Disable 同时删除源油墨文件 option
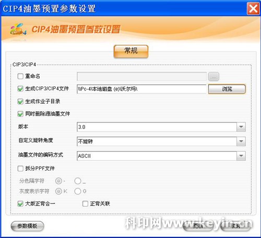 click(x=20, y=114)
